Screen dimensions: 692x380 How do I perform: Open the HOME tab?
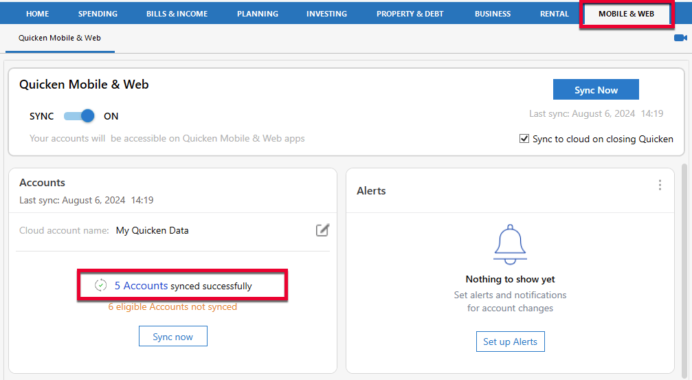coord(38,14)
